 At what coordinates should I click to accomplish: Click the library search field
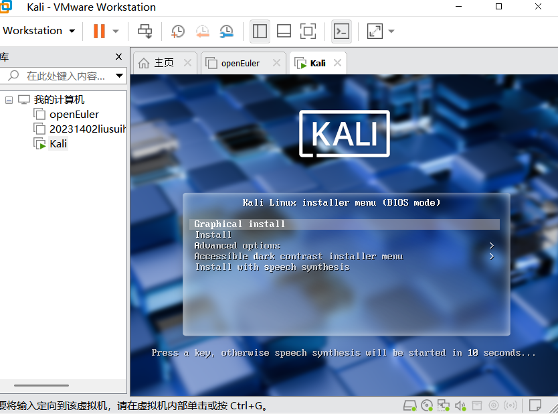point(64,76)
